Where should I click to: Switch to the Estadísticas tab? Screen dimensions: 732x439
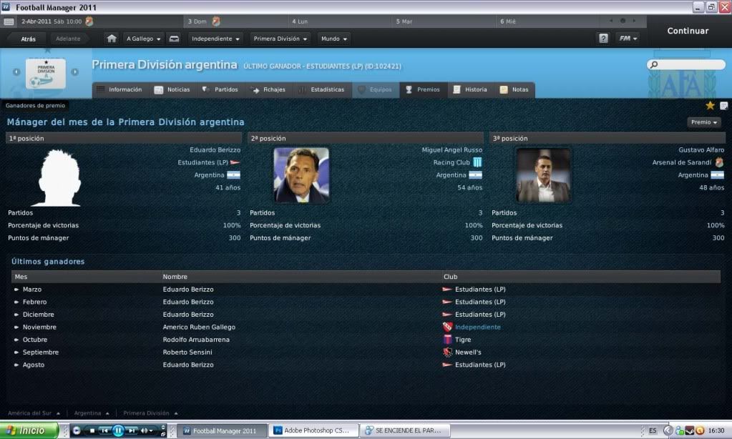[x=322, y=89]
